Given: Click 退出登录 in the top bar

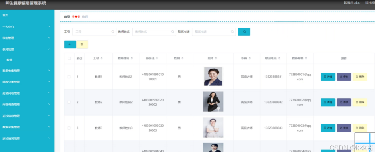Looking at the screenshot, I should point(370,3).
